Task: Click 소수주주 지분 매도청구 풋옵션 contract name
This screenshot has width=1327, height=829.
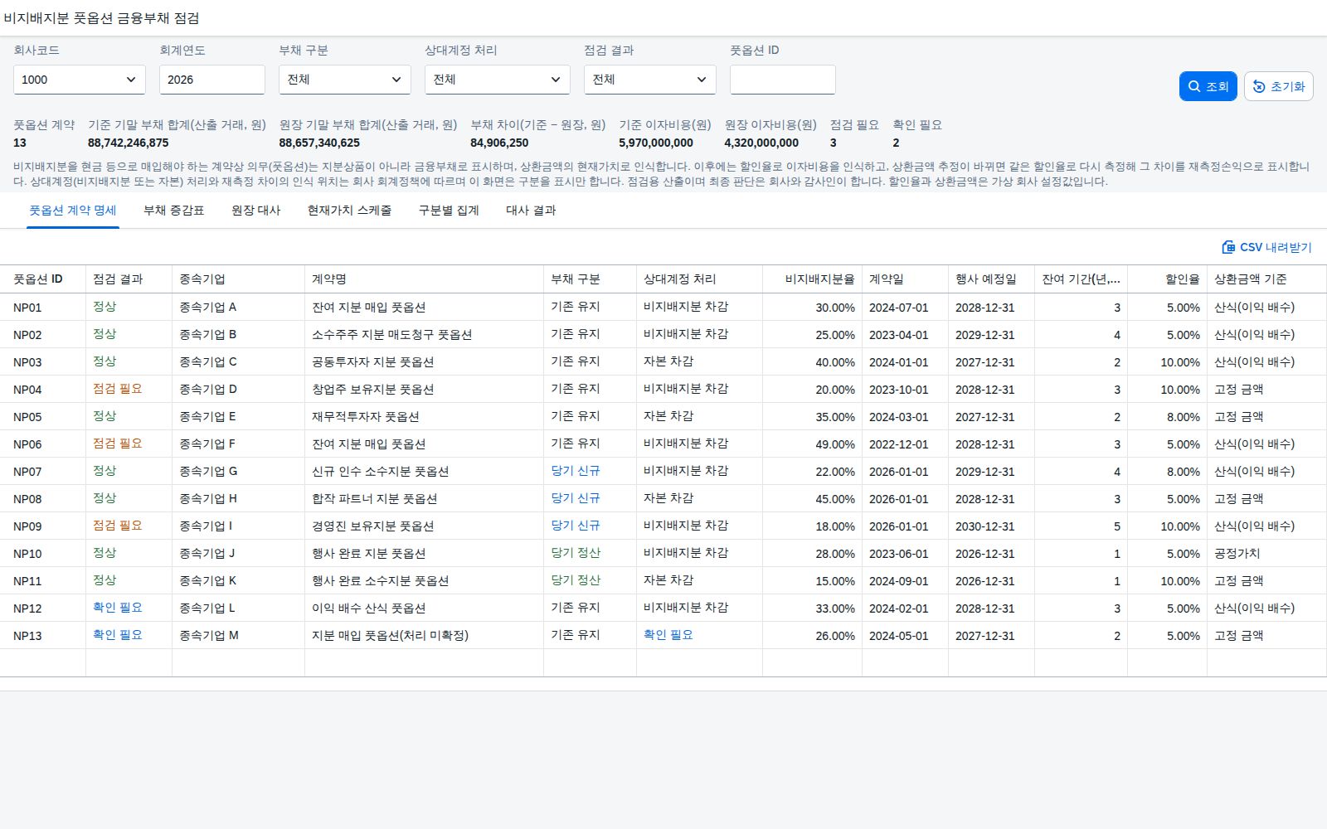Action: (391, 334)
